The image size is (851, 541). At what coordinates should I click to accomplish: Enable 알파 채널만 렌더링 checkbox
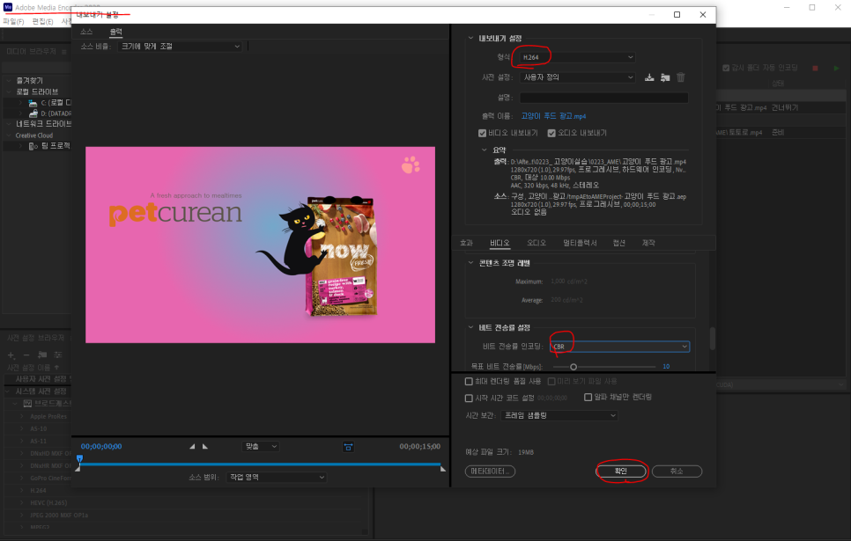[588, 398]
